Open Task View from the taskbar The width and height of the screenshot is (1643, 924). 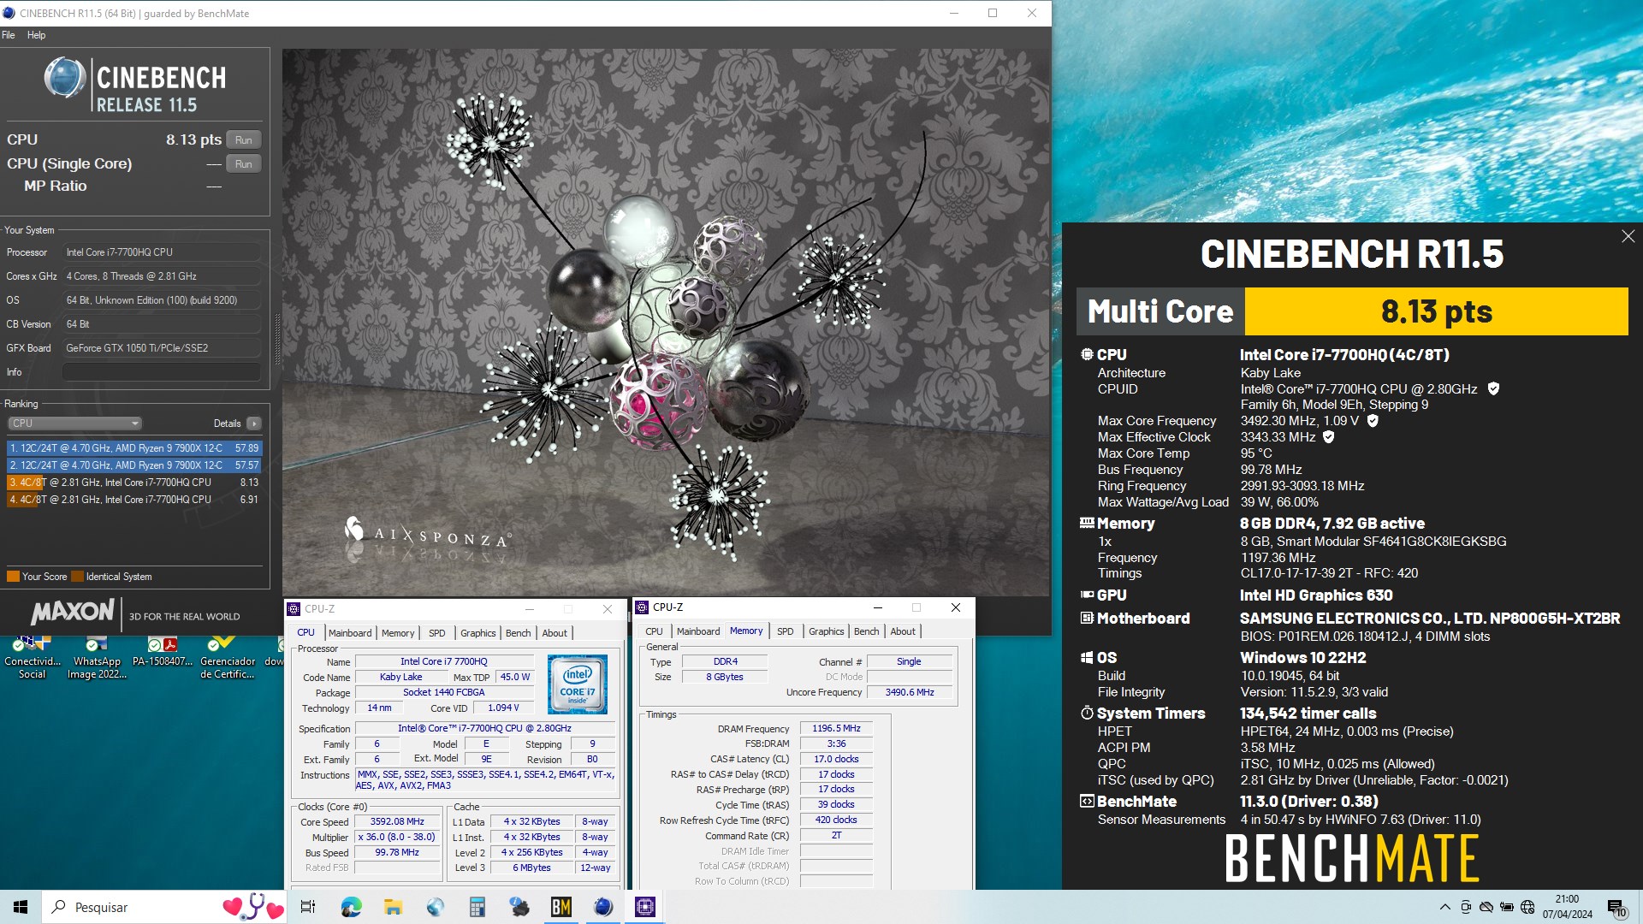[x=308, y=907]
